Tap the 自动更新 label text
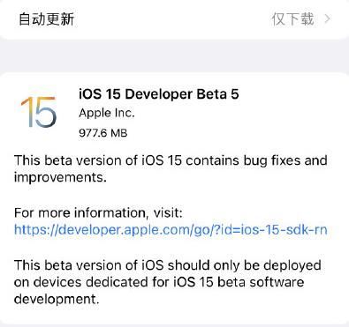 (x=46, y=19)
